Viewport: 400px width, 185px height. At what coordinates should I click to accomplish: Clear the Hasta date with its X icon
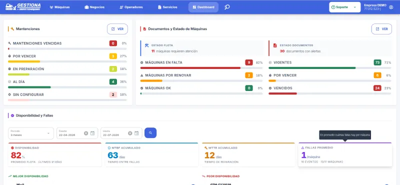click(130, 133)
